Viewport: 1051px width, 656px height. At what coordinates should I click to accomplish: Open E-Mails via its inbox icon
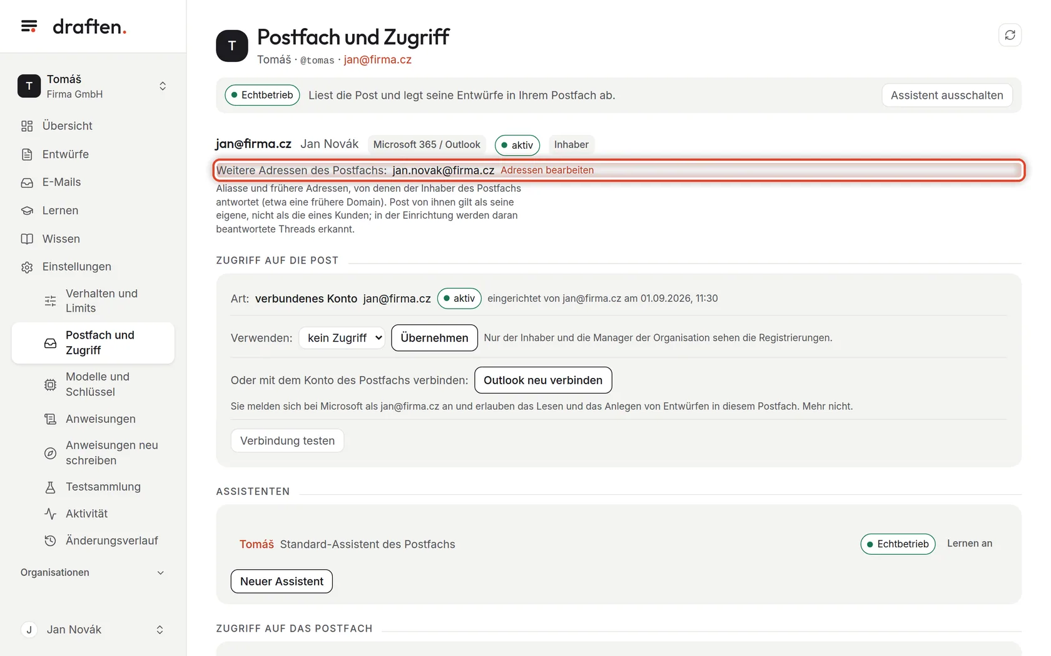(27, 182)
